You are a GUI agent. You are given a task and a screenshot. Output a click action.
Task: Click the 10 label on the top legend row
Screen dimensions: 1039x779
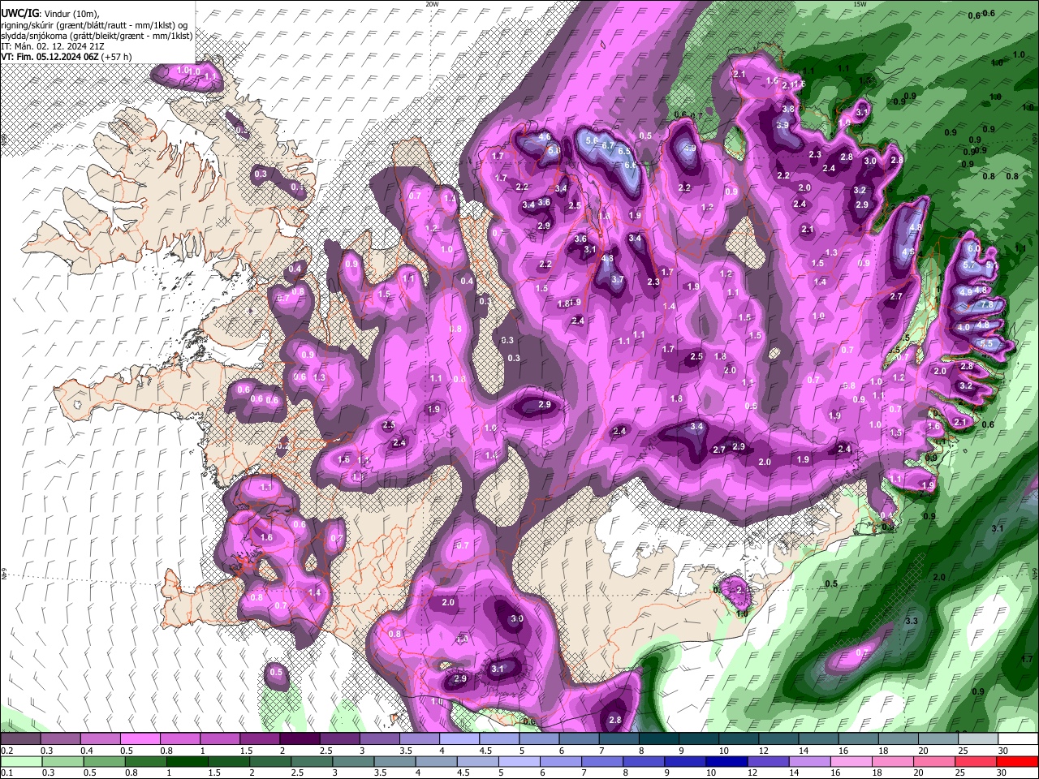pyautogui.click(x=723, y=751)
